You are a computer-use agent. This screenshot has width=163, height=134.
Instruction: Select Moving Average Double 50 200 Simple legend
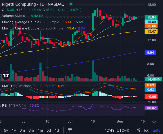coord(32,28)
